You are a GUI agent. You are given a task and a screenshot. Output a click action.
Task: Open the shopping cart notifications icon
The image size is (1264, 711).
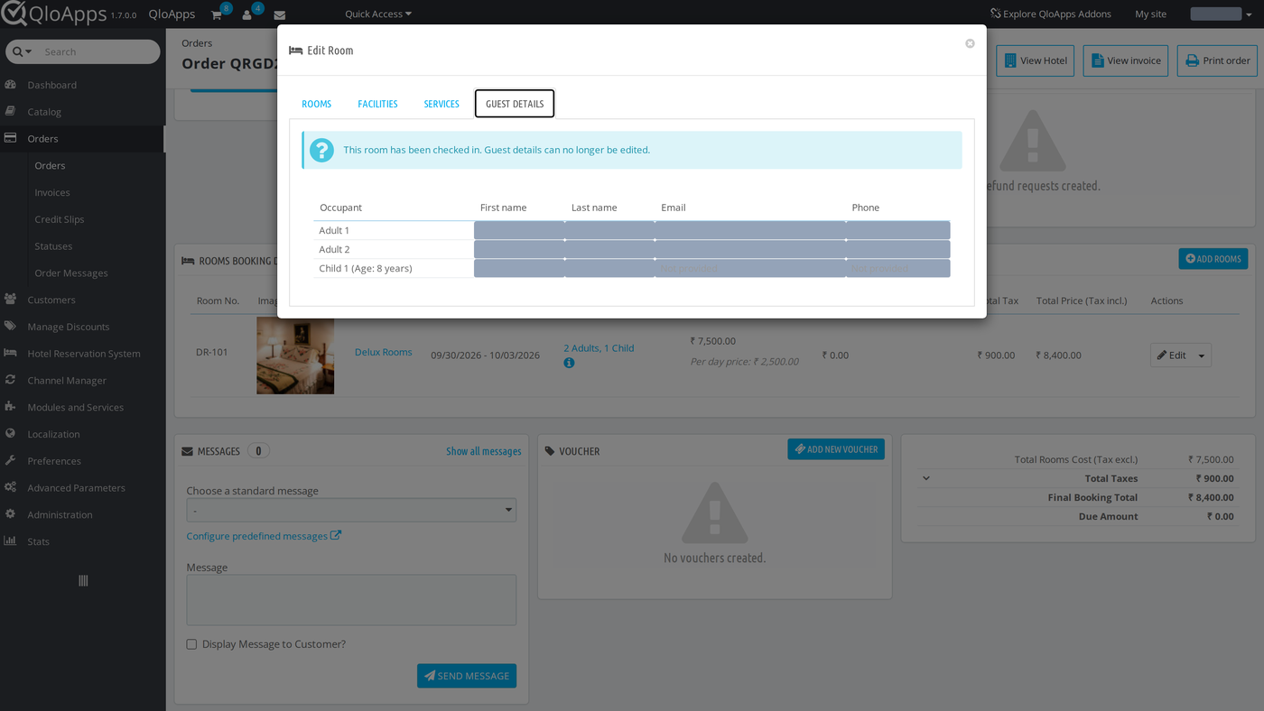[217, 14]
